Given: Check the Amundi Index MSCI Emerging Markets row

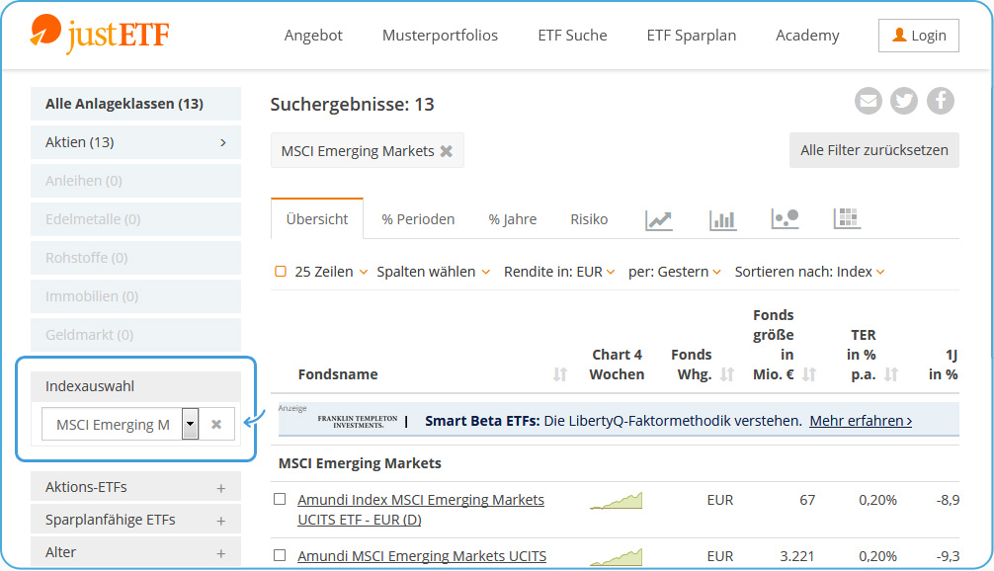Looking at the screenshot, I should [280, 500].
